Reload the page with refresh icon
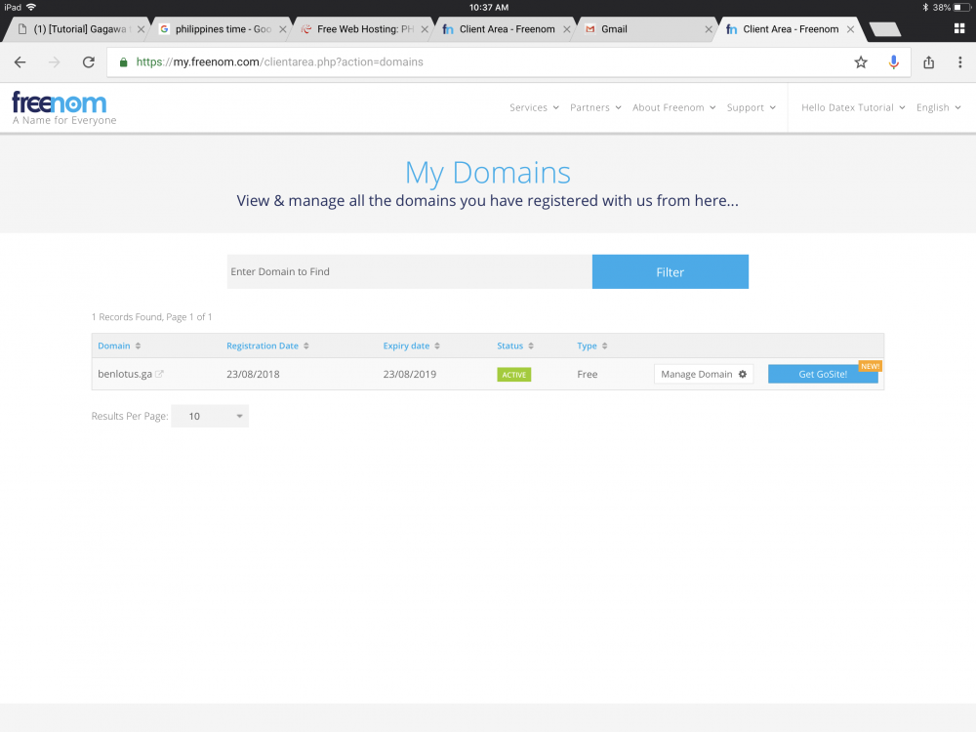Viewport: 976px width, 732px height. (88, 62)
